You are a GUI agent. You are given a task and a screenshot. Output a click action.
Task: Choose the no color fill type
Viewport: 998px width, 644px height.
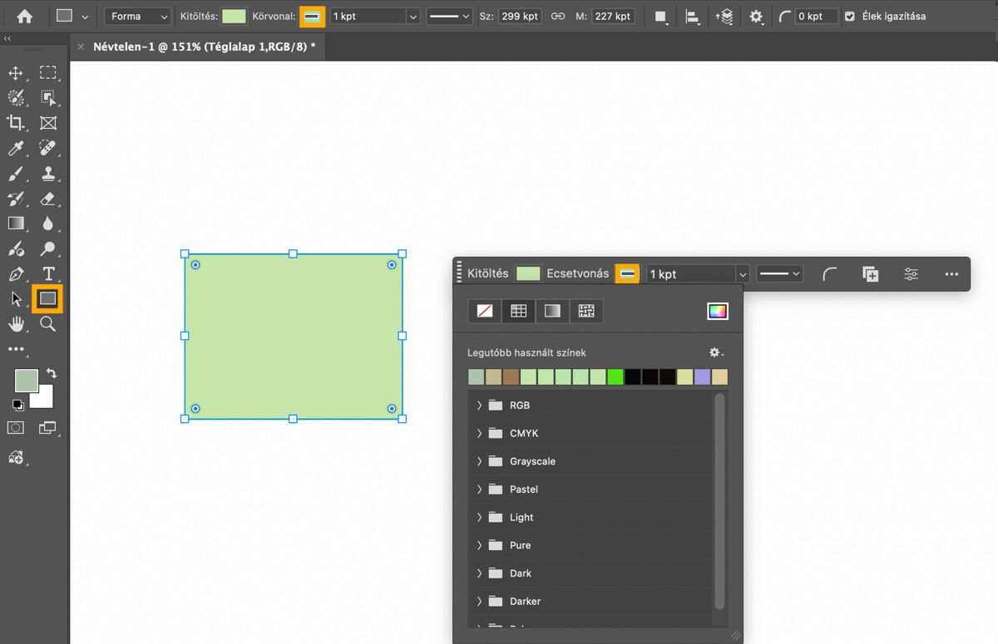click(x=485, y=311)
